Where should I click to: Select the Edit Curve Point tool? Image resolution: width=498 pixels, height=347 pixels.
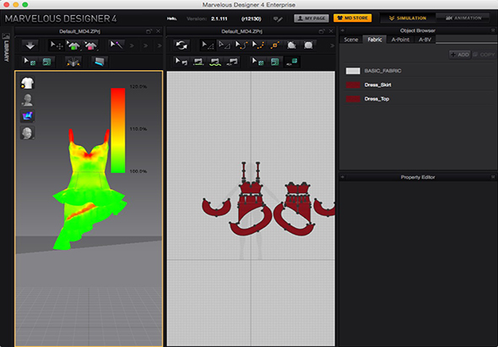coord(258,46)
